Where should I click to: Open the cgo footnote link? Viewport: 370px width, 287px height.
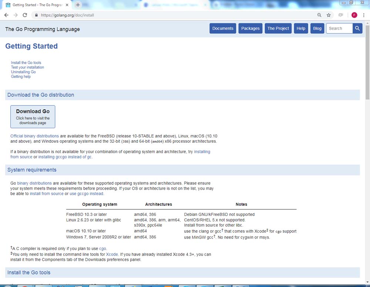[x=102, y=249]
